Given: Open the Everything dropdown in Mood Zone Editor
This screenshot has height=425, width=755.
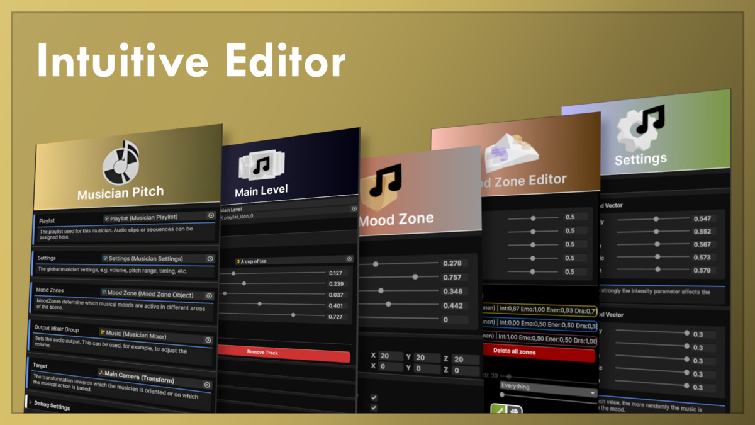Looking at the screenshot, I should click(549, 388).
